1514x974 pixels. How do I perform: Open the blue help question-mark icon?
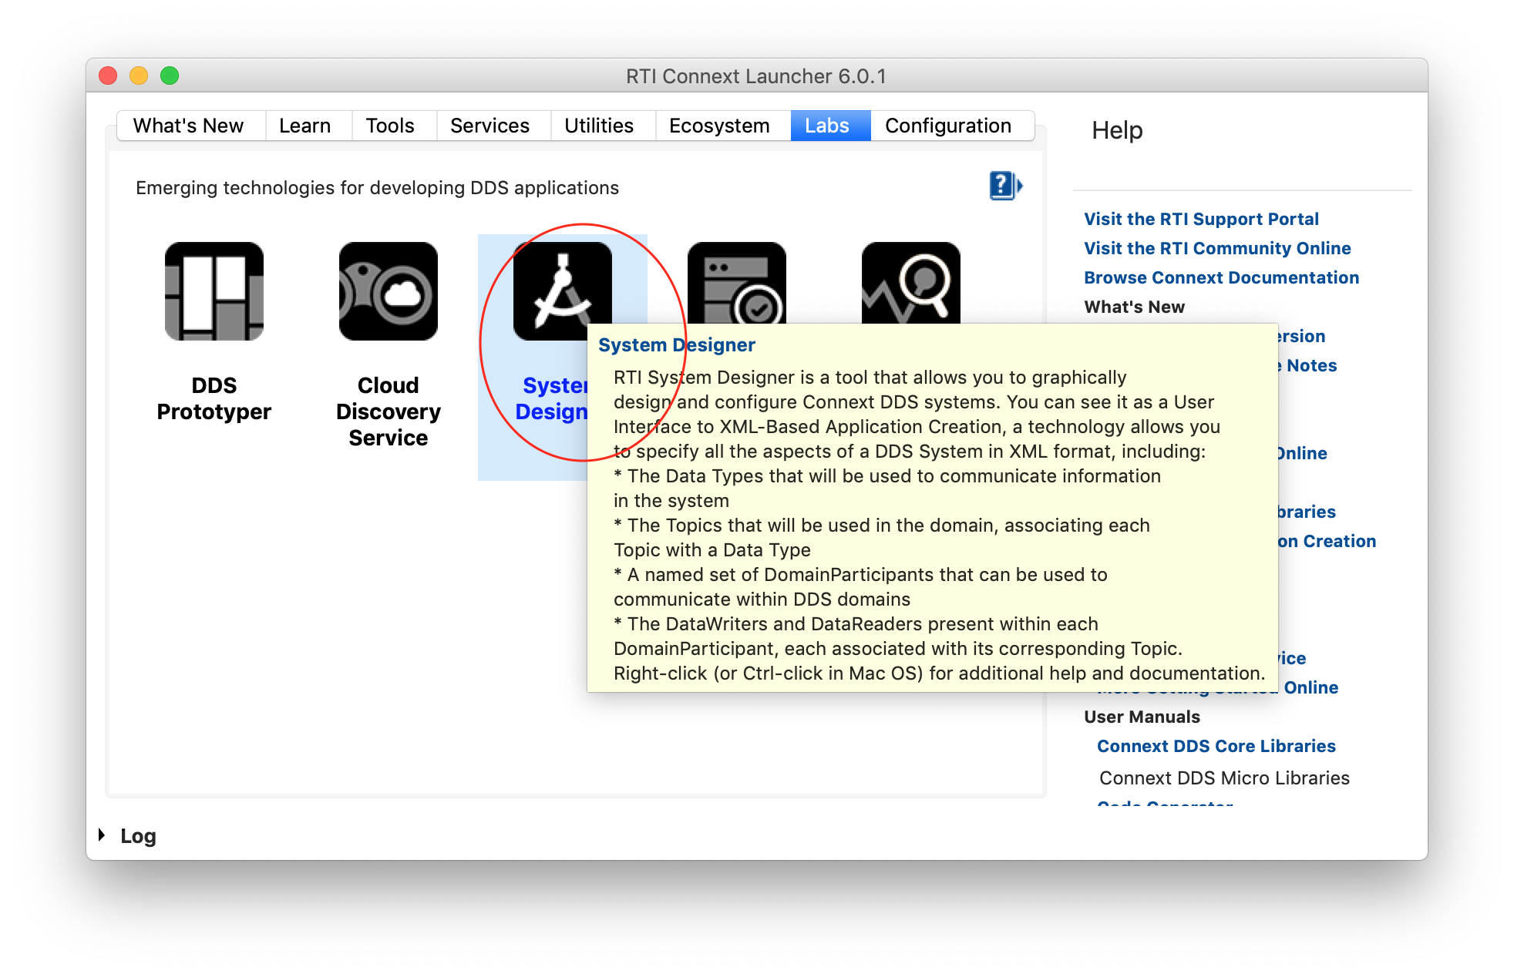1005,186
